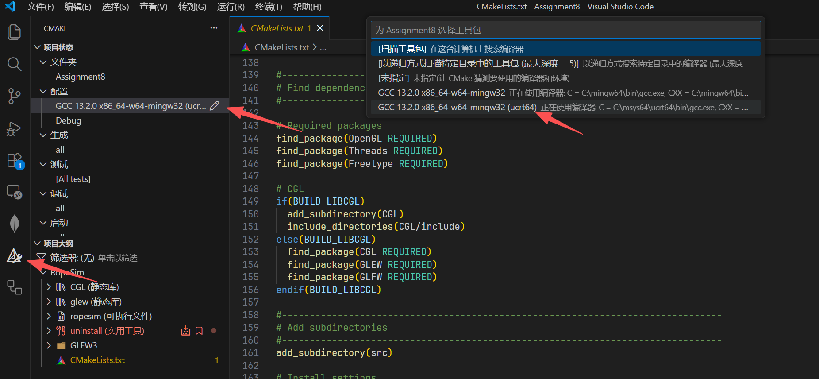Expand the glew (静态库) node

[x=49, y=302]
